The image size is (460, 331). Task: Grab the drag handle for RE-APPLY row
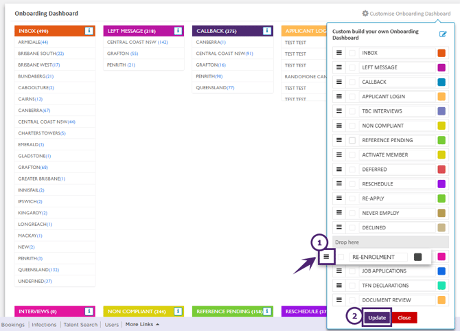pos(339,198)
